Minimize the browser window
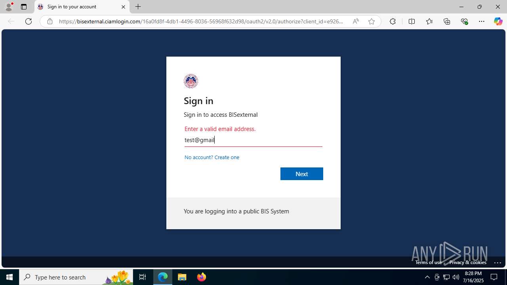 tap(461, 7)
